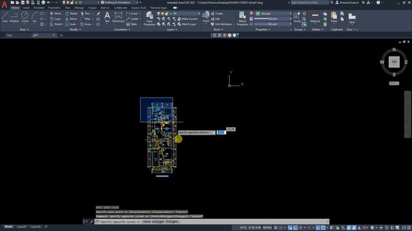
Task: Activate the Mirror command
Action: point(71,19)
